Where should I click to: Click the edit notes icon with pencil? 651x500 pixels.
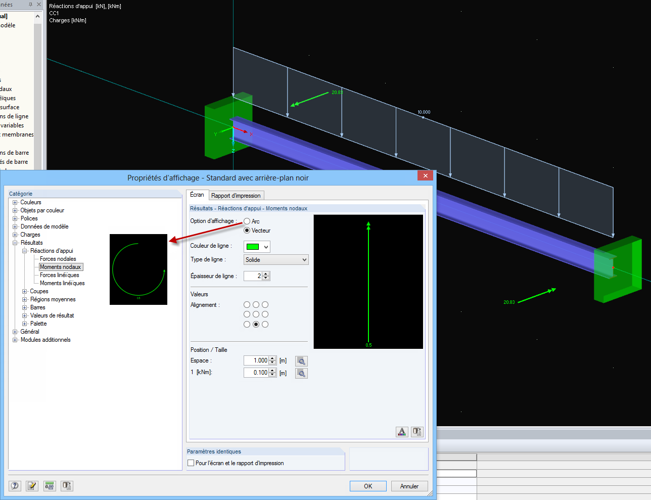32,486
